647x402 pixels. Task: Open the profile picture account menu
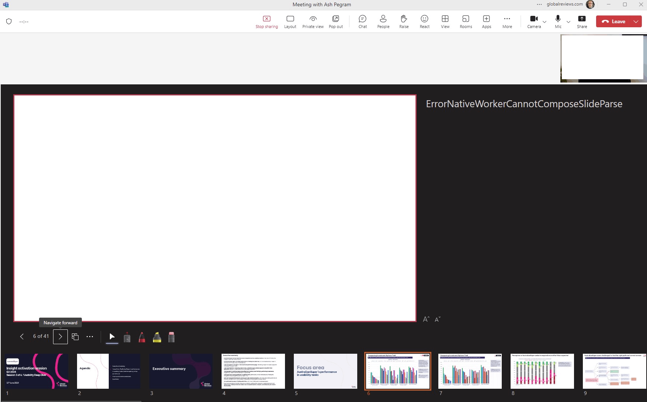click(x=590, y=4)
